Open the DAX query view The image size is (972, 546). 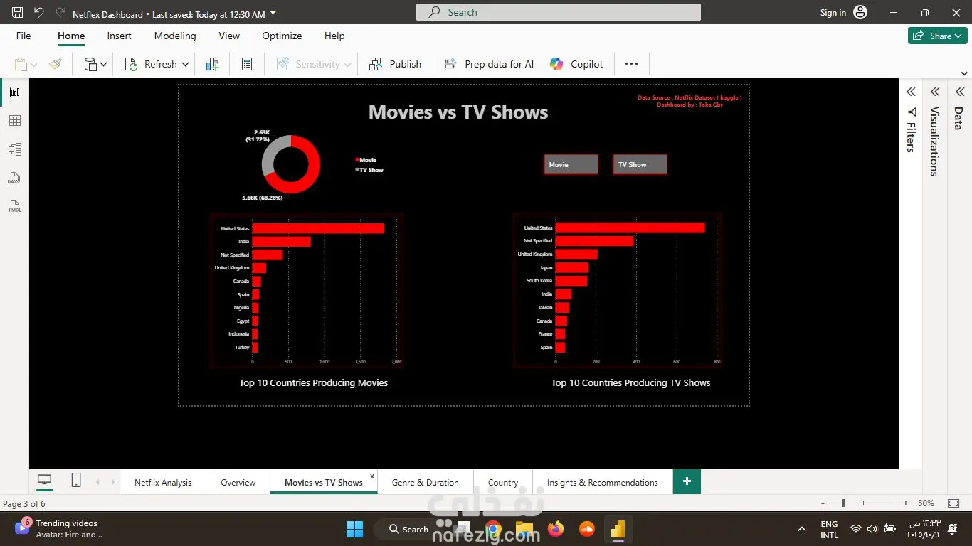[14, 178]
